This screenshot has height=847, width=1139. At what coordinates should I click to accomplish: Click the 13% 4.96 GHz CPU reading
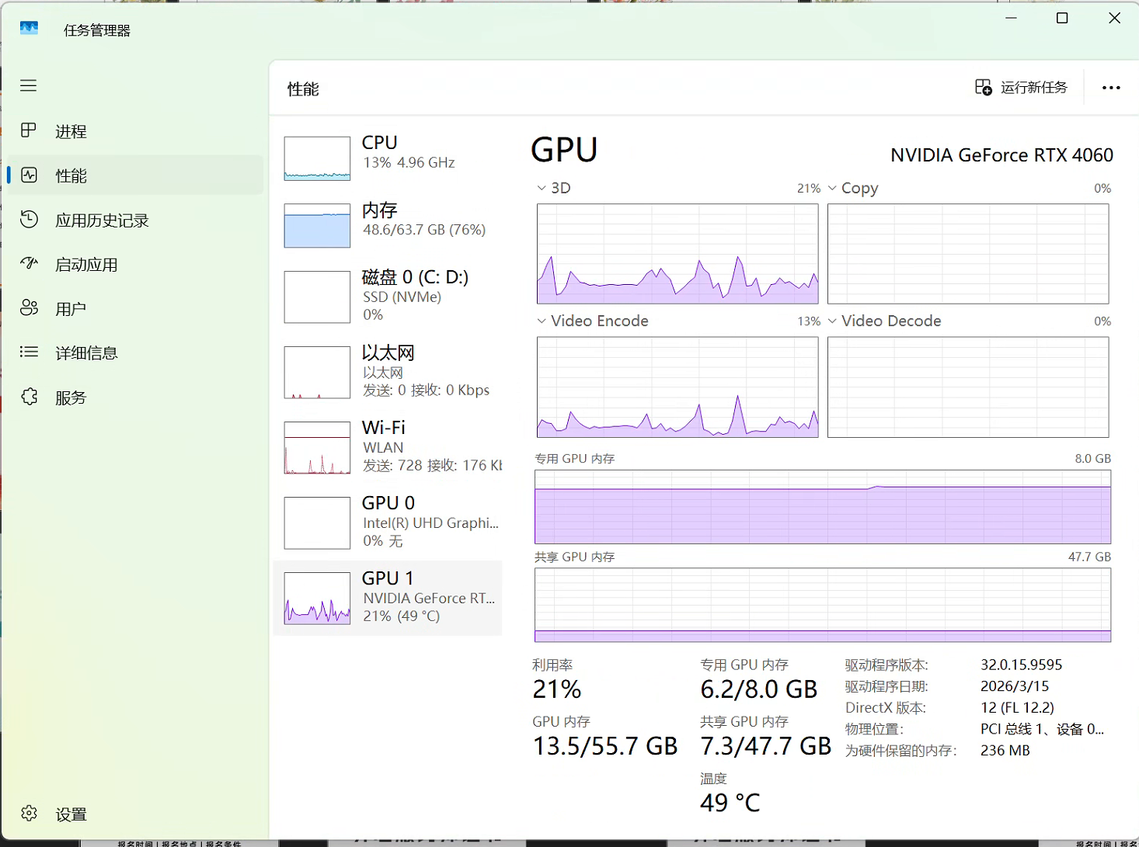[x=409, y=162]
